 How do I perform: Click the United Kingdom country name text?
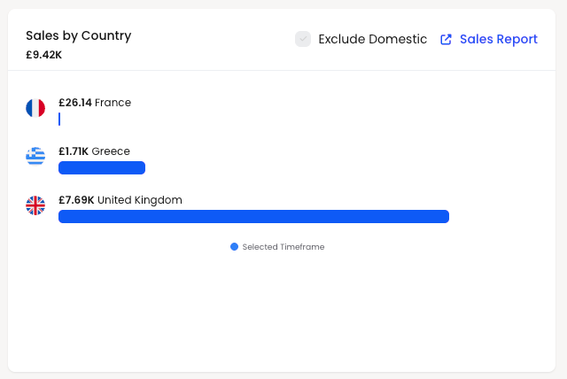click(x=140, y=200)
